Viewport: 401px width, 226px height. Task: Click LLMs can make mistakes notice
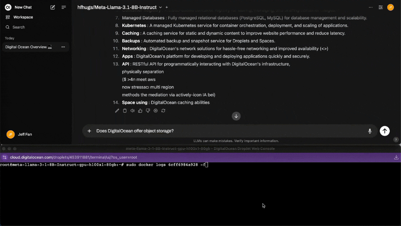click(236, 141)
